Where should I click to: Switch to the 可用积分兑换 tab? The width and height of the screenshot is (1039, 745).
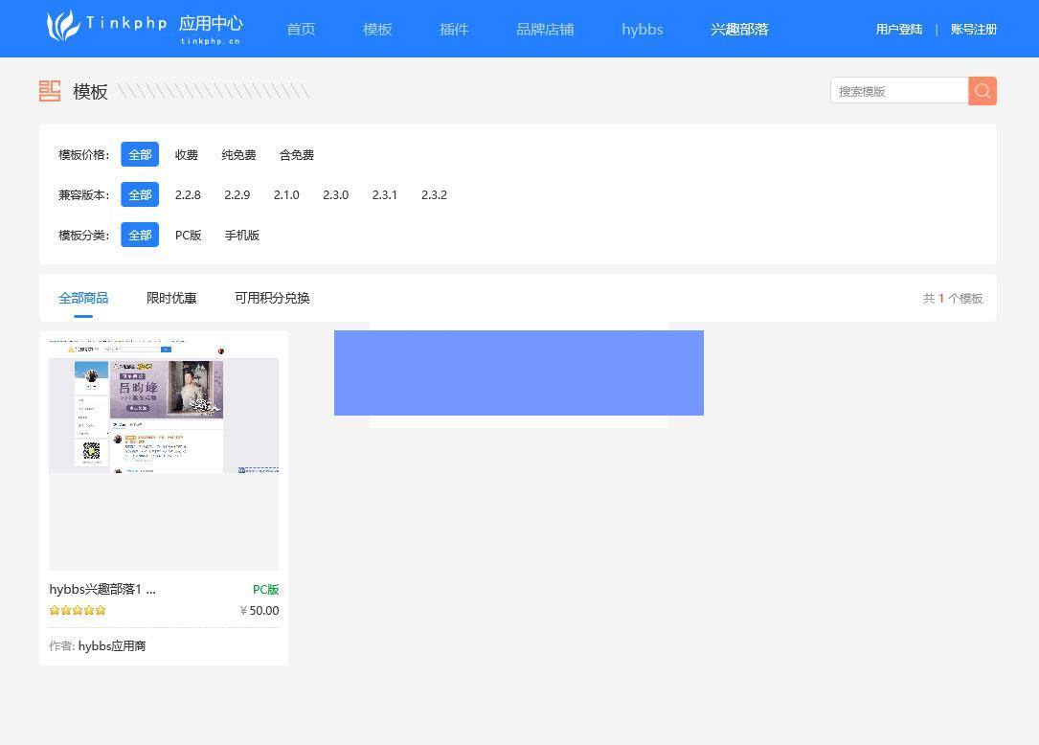[272, 298]
